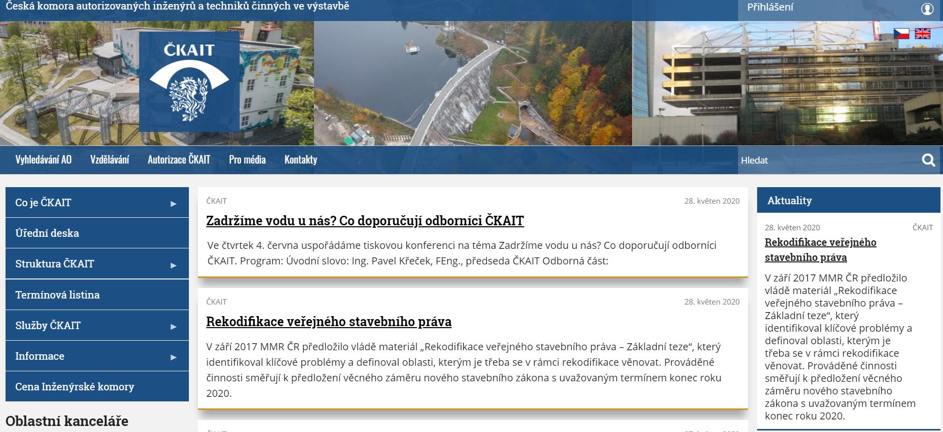
Task: Open Vyhledávání AO in navigation bar
Action: click(44, 160)
